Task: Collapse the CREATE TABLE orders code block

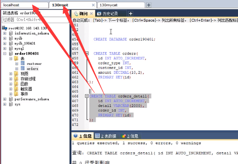Action: coord(87,53)
